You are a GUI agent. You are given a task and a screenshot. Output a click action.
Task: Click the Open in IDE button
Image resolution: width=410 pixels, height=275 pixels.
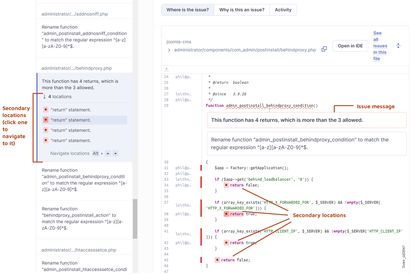click(x=350, y=46)
